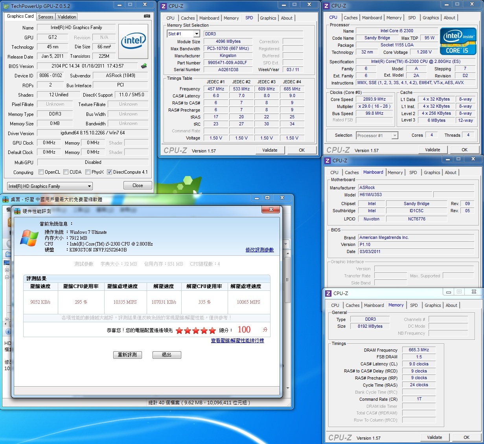Click the TechPowerUp GPU-Z title bar icon

point(6,6)
